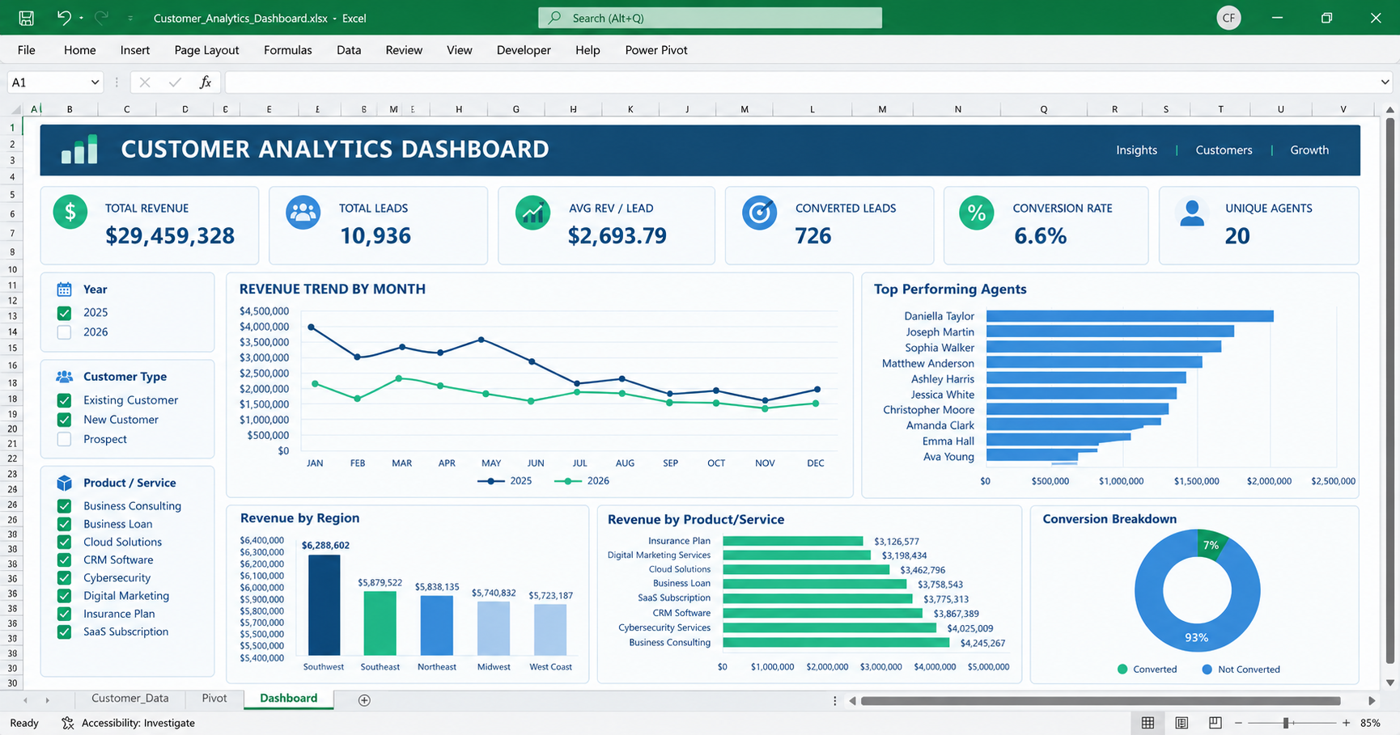Click the Year calendar icon
Viewport: 1400px width, 735px height.
click(x=65, y=289)
